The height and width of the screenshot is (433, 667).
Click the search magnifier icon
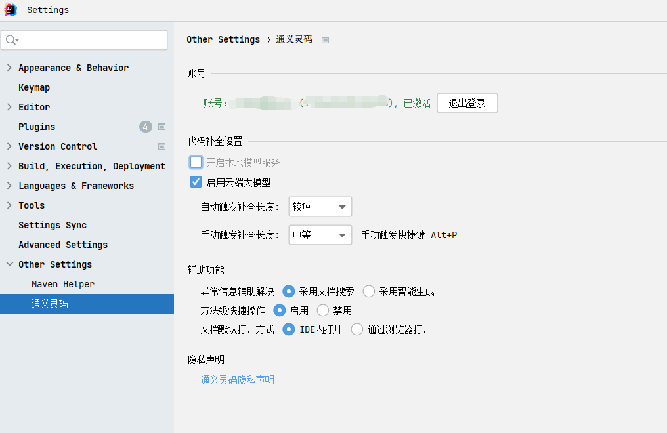point(11,40)
